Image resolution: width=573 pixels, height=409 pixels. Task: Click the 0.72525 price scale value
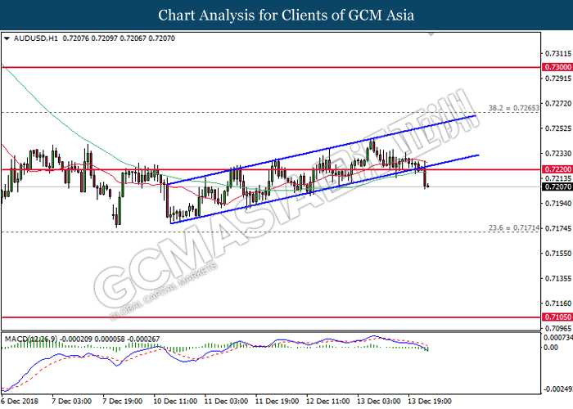coord(558,128)
